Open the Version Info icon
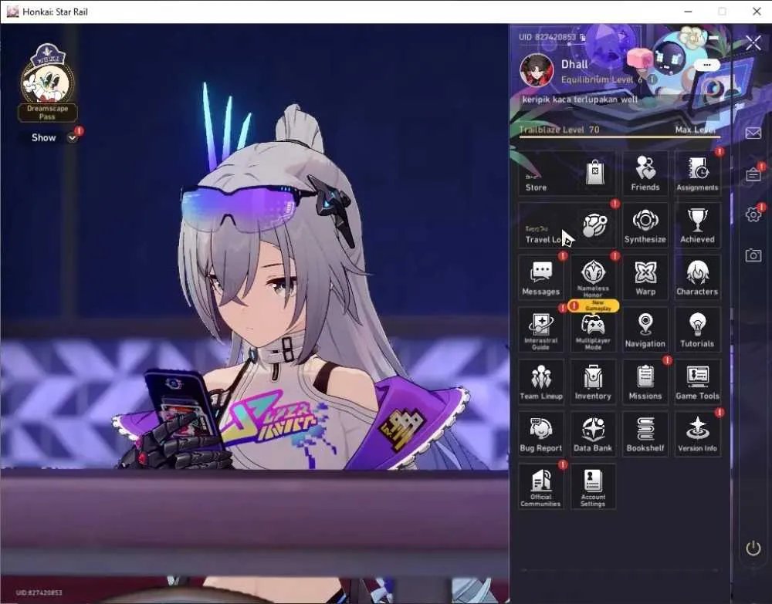Viewport: 772px width, 604px height. [697, 434]
